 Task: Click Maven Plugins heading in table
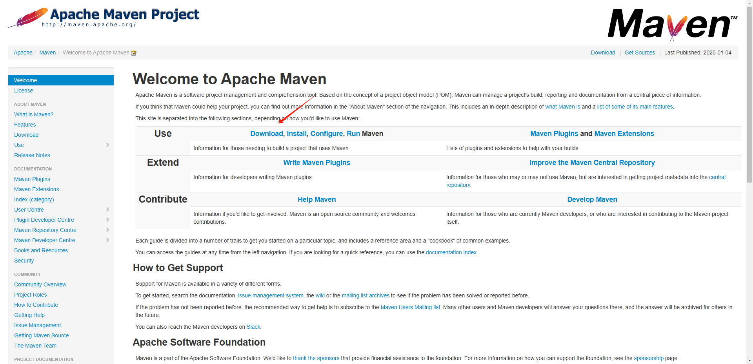pos(554,134)
